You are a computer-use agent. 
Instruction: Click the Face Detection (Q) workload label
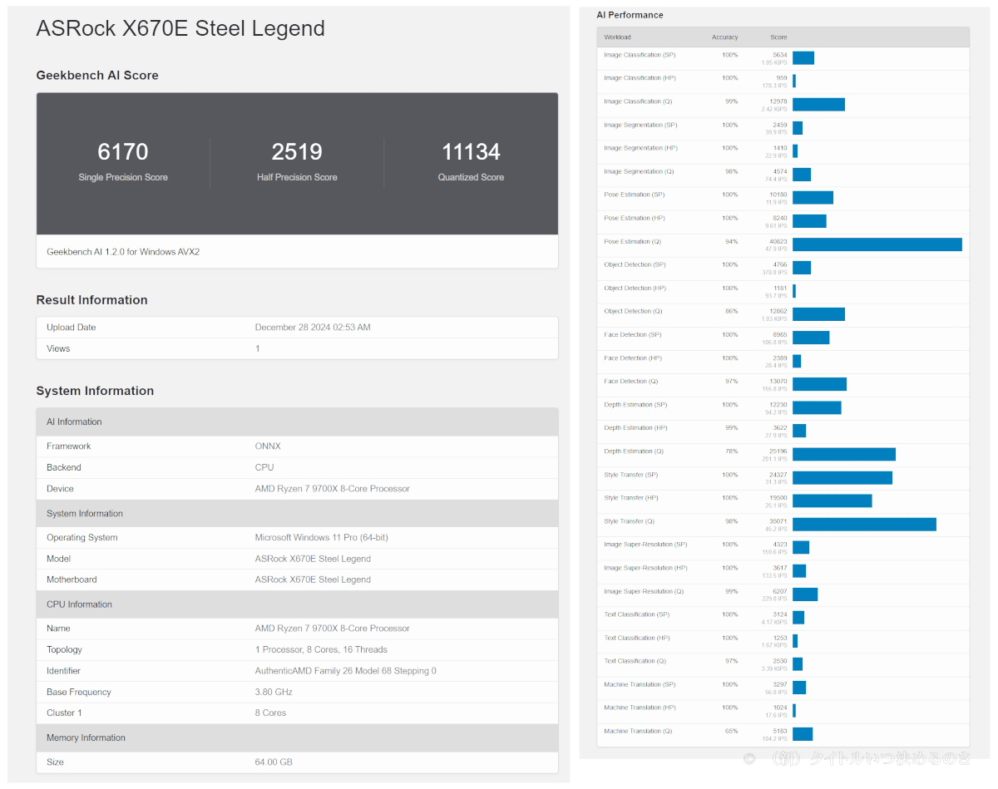click(x=631, y=381)
